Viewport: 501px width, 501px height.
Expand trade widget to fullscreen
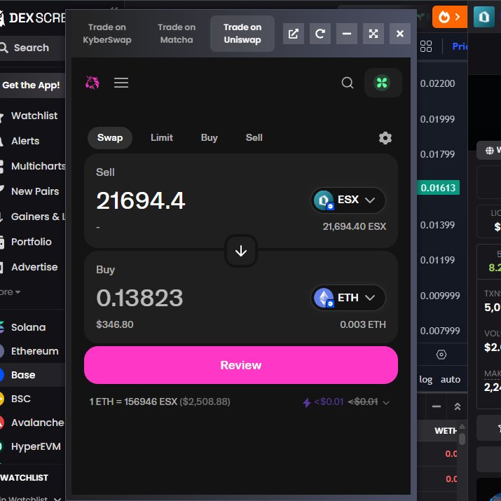tap(373, 34)
